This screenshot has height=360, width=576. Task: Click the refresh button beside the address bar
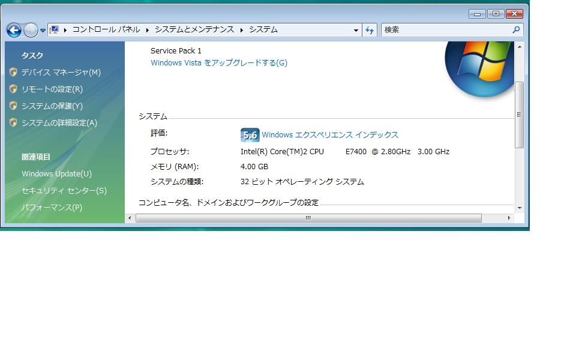[370, 30]
